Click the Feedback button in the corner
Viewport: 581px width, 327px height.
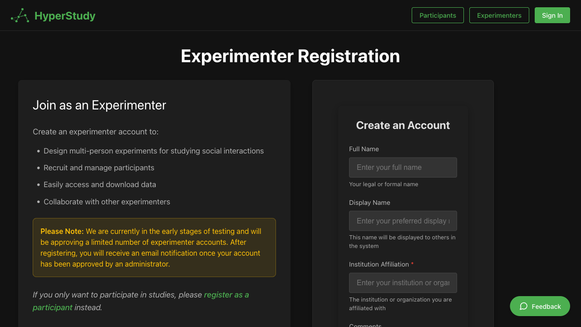(x=540, y=306)
